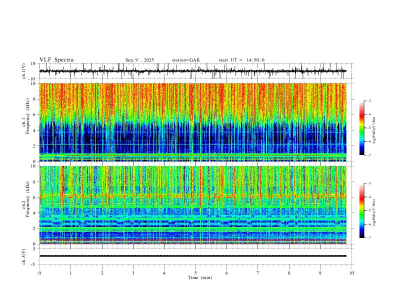The width and height of the screenshot is (396, 306).
Task: Click the 'station=GAK' label
Action: tap(185, 60)
